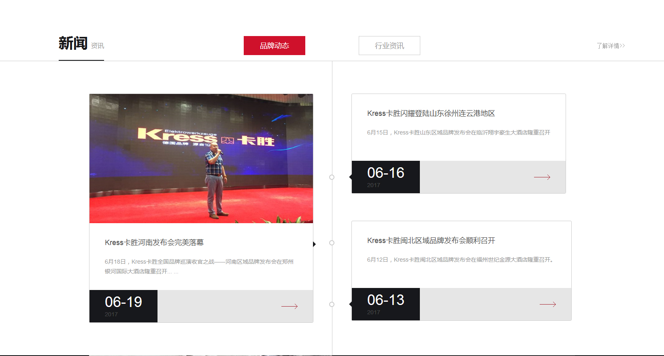Select the 06-13 date block

[386, 304]
